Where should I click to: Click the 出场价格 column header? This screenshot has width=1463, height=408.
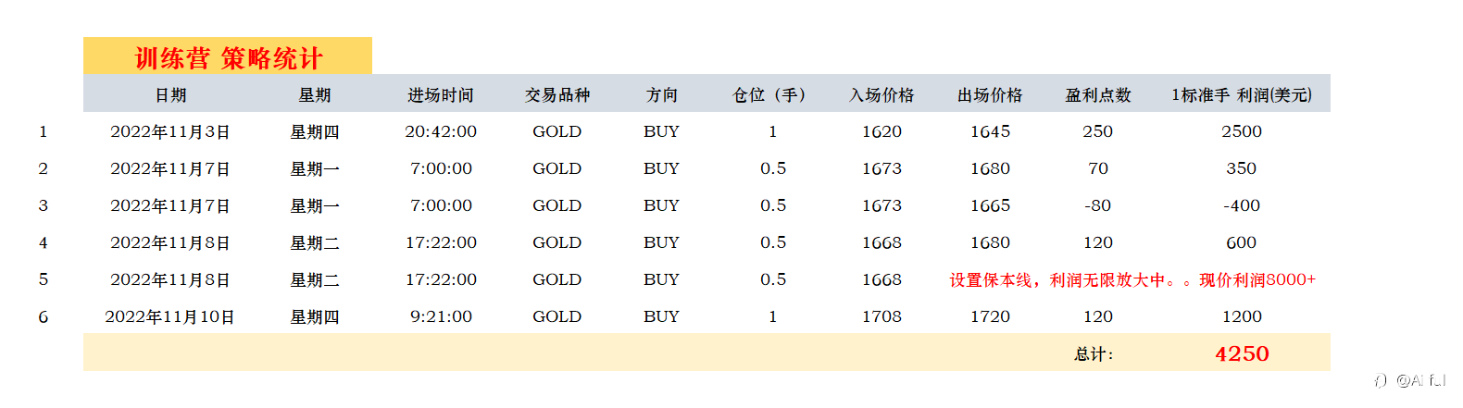point(990,94)
